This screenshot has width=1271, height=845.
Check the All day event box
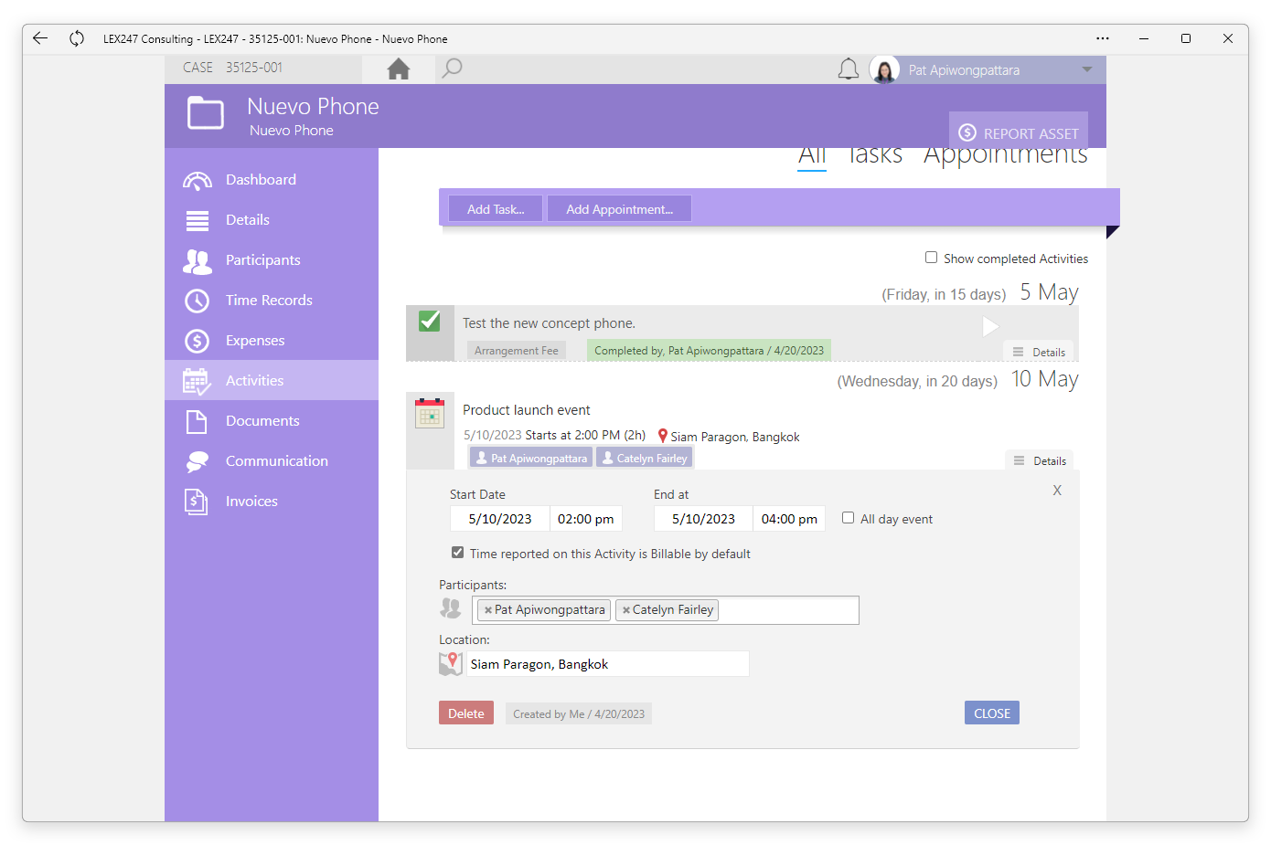click(x=849, y=518)
